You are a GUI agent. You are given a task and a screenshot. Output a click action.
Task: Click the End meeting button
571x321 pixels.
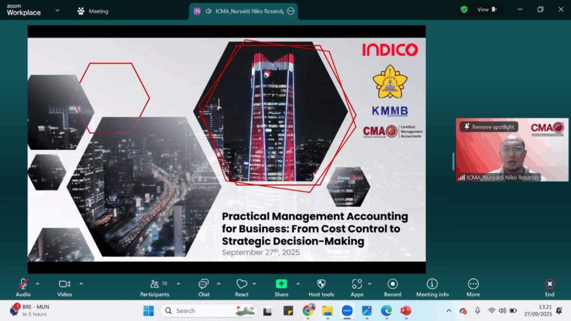(549, 287)
